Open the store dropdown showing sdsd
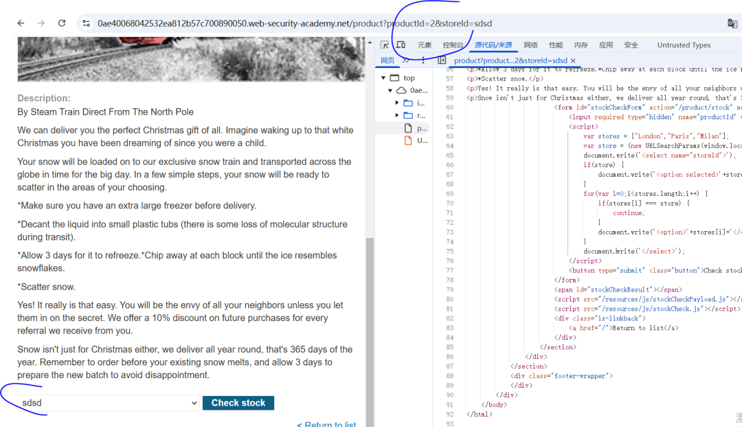 coord(109,403)
